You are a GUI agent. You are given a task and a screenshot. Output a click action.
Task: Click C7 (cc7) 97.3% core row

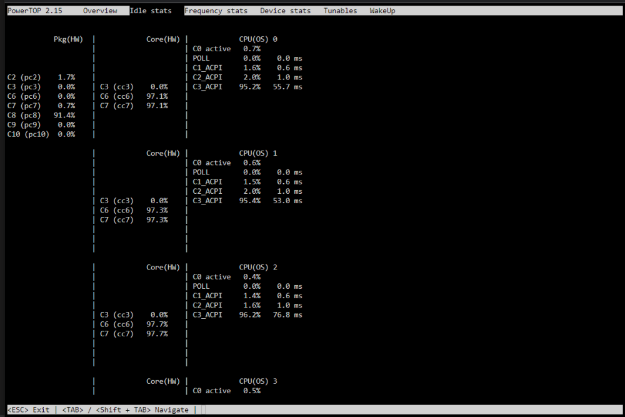tap(134, 220)
